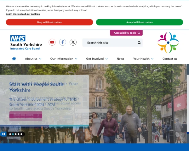Screen dimensions: 189x151
Task: Go to the Home icon in navigation
Action: [x=14, y=59]
